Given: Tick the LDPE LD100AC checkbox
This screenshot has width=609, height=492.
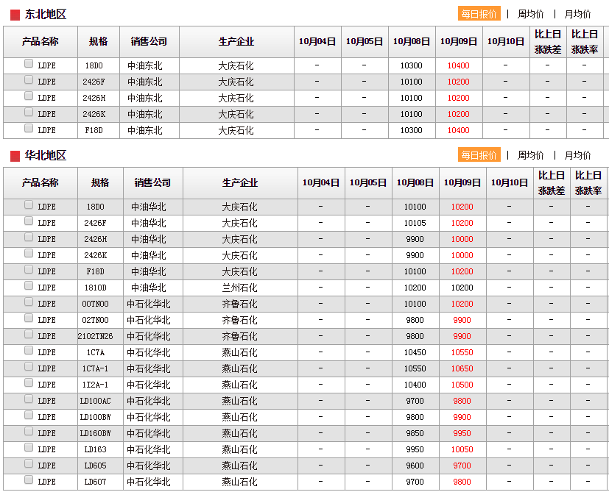Looking at the screenshot, I should point(29,399).
